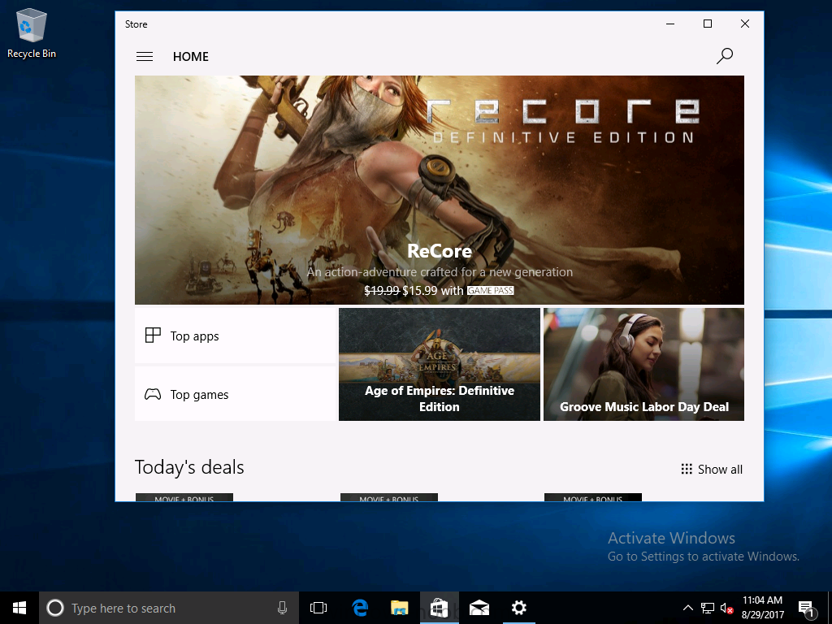Show hidden system tray icons
Viewport: 832px width, 624px height.
(x=687, y=608)
